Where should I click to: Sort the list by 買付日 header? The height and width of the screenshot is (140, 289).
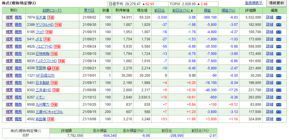click(x=89, y=10)
